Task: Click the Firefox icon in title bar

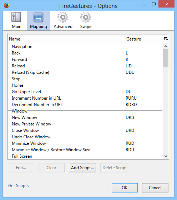Action: point(6,6)
